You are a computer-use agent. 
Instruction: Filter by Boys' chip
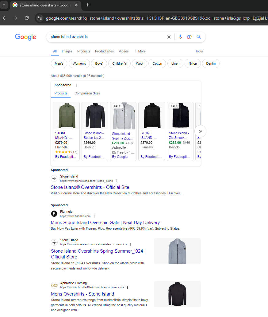(99, 63)
